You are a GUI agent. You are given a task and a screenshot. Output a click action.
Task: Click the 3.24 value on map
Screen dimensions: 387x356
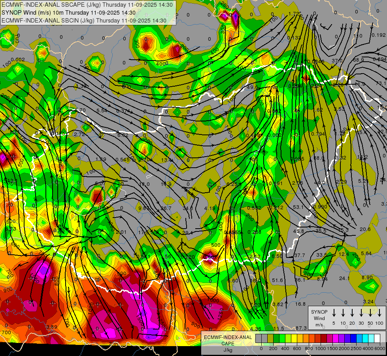point(368,301)
